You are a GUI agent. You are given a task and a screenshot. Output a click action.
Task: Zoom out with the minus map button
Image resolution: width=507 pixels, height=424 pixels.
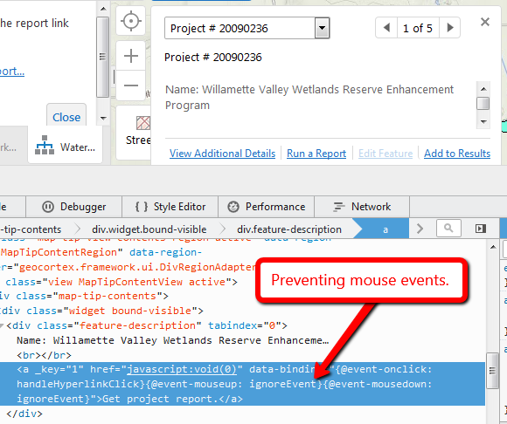coord(131,85)
